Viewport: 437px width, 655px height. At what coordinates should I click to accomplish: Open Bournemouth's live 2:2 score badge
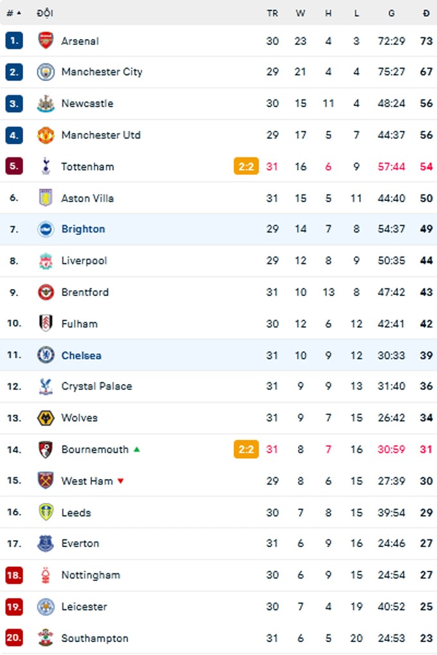(x=246, y=450)
